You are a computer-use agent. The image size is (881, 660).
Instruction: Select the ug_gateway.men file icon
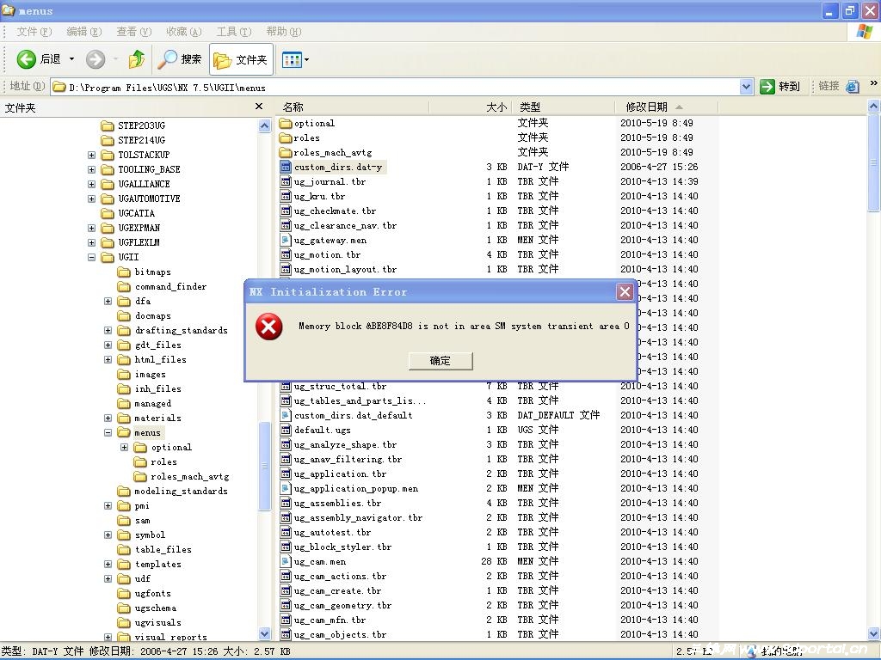pyautogui.click(x=286, y=240)
